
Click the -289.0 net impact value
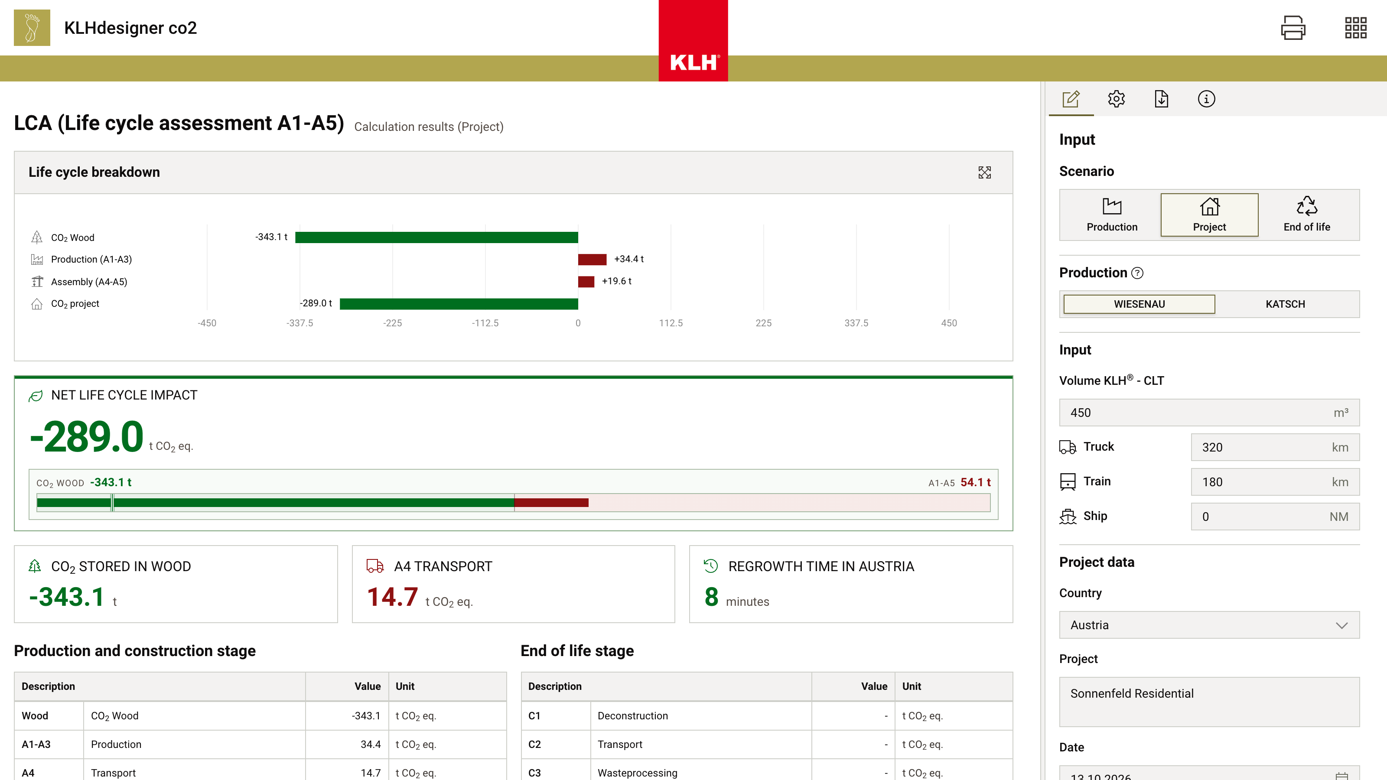click(87, 436)
